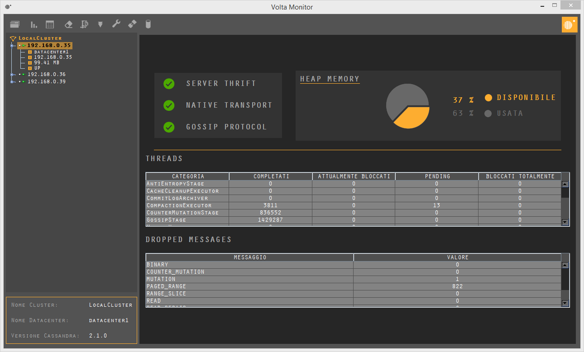This screenshot has width=584, height=352.
Task: Click the Valore column header
Action: click(457, 257)
